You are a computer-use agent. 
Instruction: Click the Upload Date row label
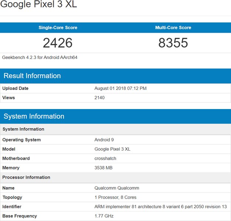pos(16,88)
